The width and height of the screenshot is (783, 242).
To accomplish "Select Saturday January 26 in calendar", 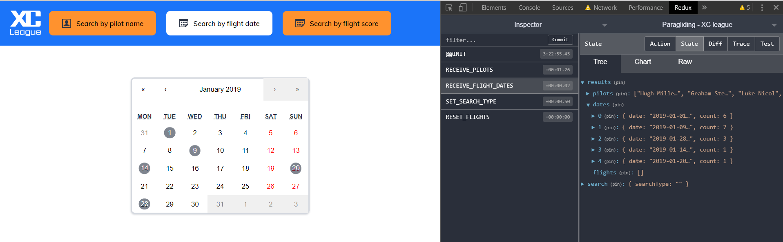I will (270, 186).
